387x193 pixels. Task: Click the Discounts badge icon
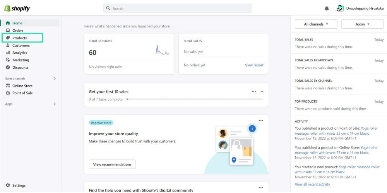click(8, 68)
